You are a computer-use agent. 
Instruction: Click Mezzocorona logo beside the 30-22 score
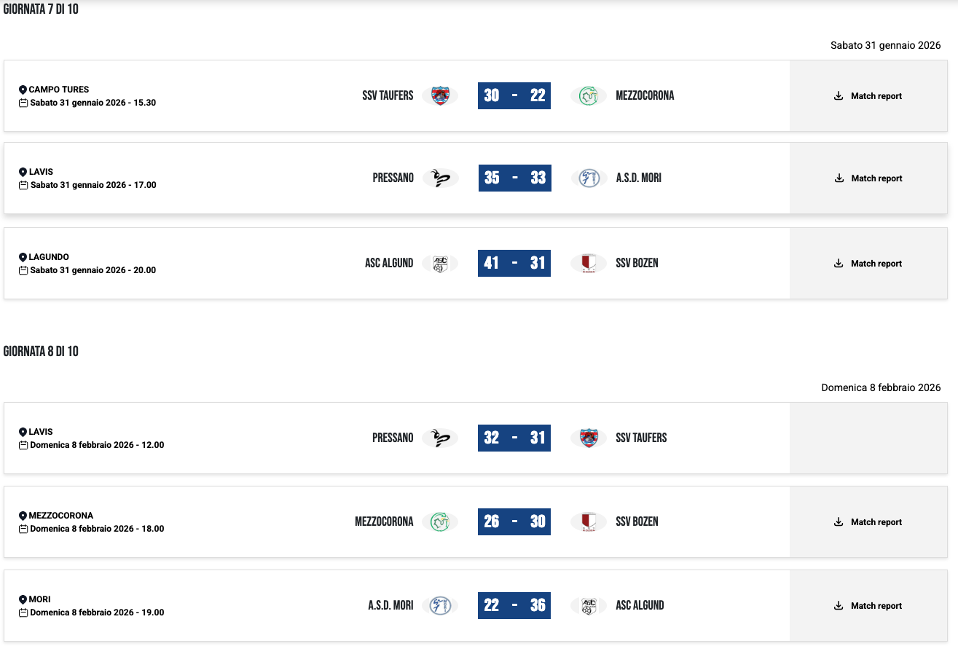(589, 95)
